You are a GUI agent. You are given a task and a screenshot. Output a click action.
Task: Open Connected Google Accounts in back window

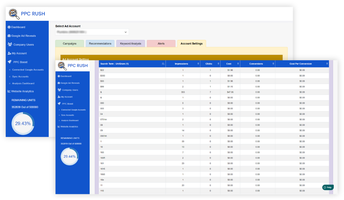click(28, 70)
